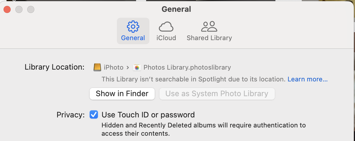
Task: Click the gray zoom window button
Action: 31,9
